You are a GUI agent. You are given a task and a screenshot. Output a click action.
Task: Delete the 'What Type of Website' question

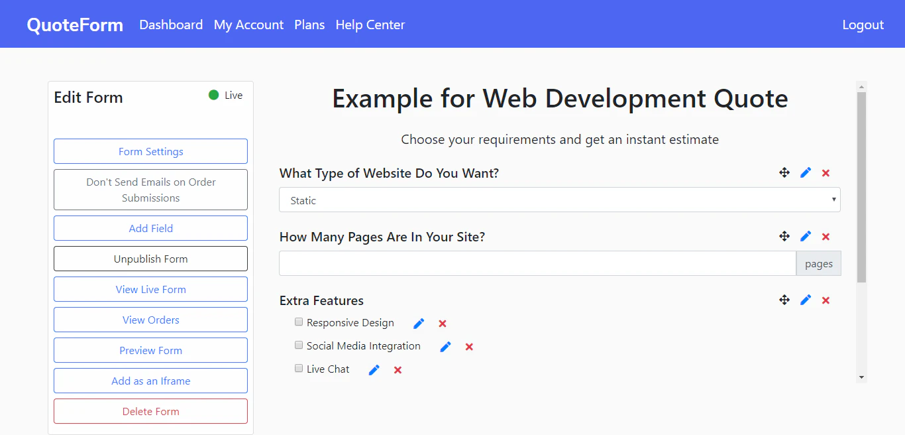825,173
